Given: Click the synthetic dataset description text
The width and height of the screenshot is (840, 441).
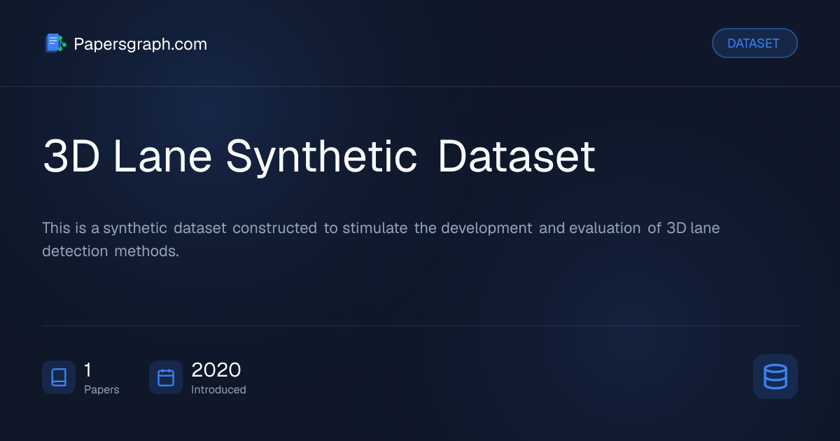Looking at the screenshot, I should coord(381,239).
